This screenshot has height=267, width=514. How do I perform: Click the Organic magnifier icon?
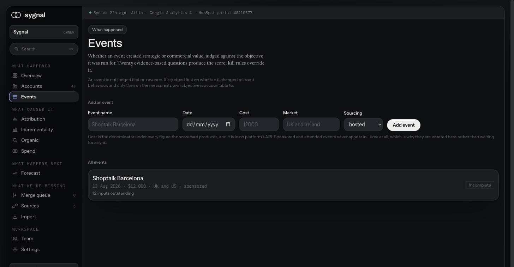(15, 140)
